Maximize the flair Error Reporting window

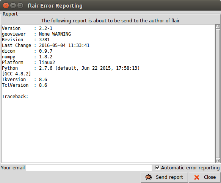(20, 6)
